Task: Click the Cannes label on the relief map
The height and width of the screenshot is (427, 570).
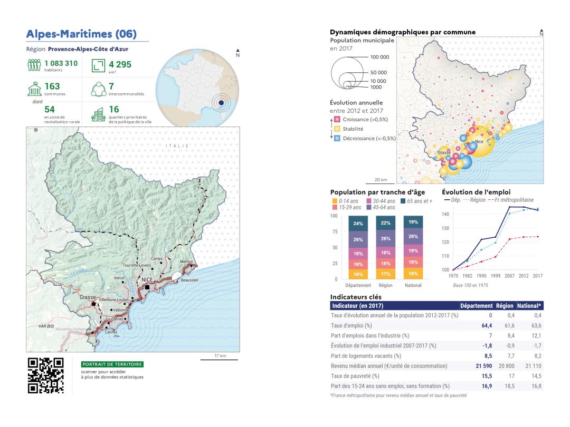Action: tap(111, 332)
